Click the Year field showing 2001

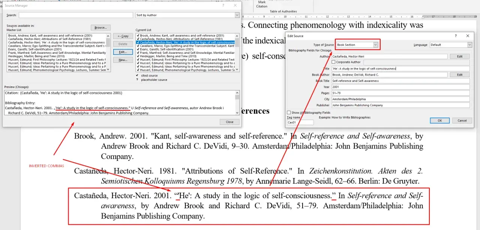point(400,87)
